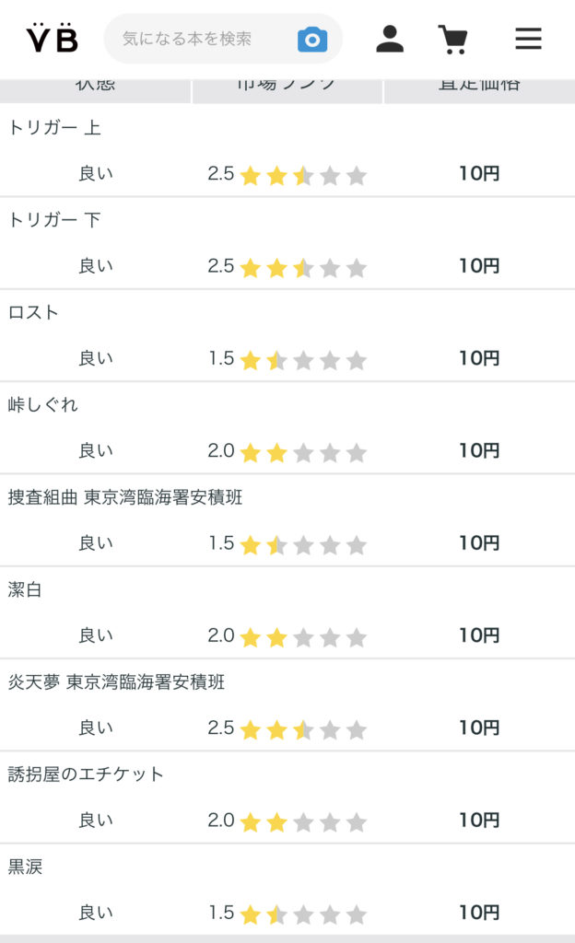Open the shopping cart icon

coord(452,39)
